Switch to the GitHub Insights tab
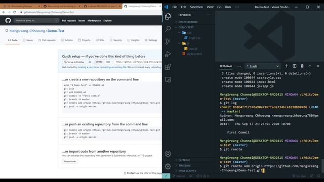The height and width of the screenshot is (182, 324). tap(133, 40)
